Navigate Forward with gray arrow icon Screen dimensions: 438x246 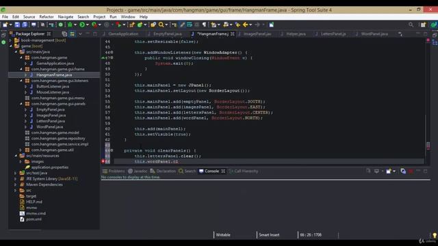257,25
